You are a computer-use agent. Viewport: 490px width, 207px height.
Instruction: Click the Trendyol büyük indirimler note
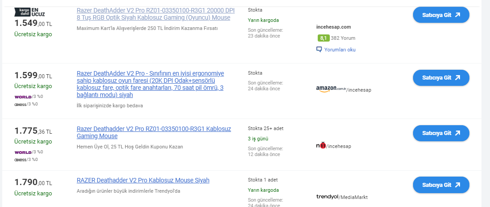tap(128, 191)
